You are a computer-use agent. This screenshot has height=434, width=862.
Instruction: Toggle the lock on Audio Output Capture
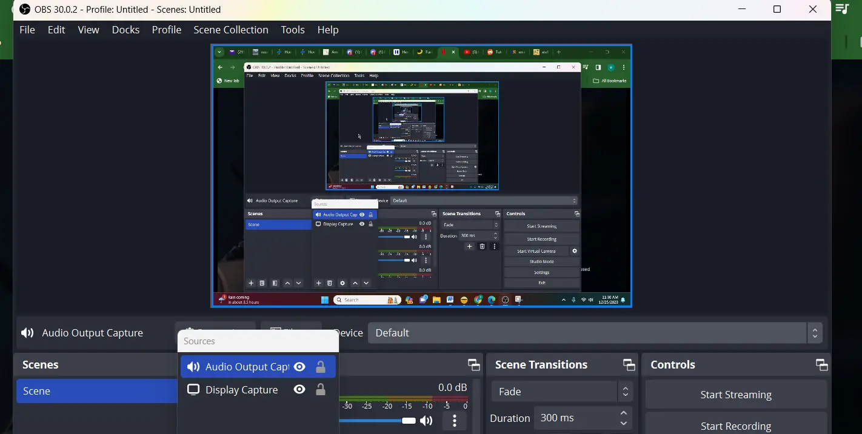321,367
